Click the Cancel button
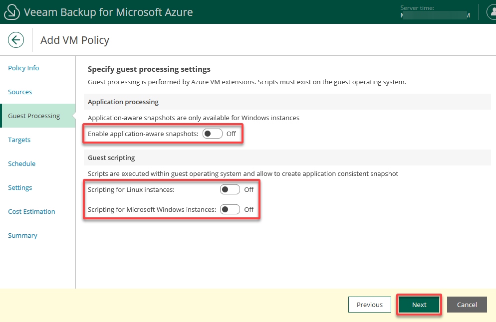Viewport: 496px width, 322px height. click(467, 305)
